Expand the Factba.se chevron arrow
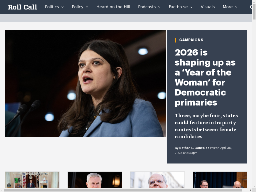Image resolution: width=256 pixels, height=192 pixels. 191,7
